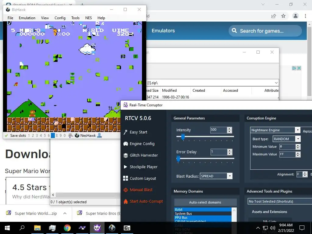Open the browser profile icon

click(x=296, y=16)
